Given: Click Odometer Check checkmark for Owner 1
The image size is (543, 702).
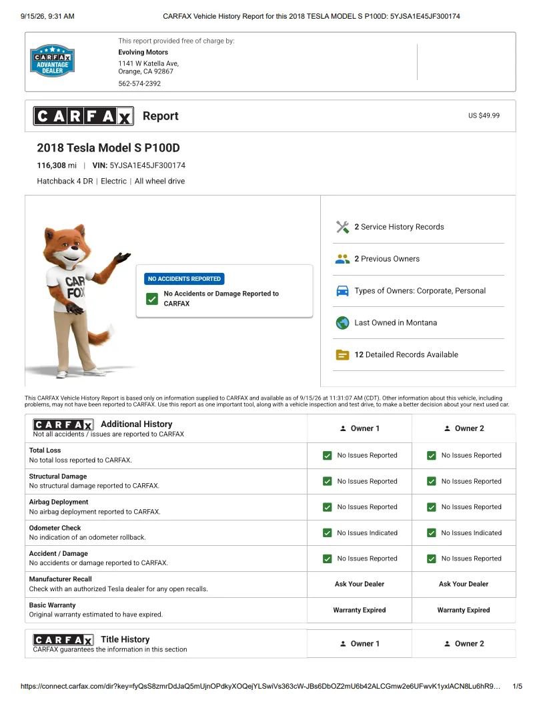Looking at the screenshot, I should pyautogui.click(x=328, y=533).
